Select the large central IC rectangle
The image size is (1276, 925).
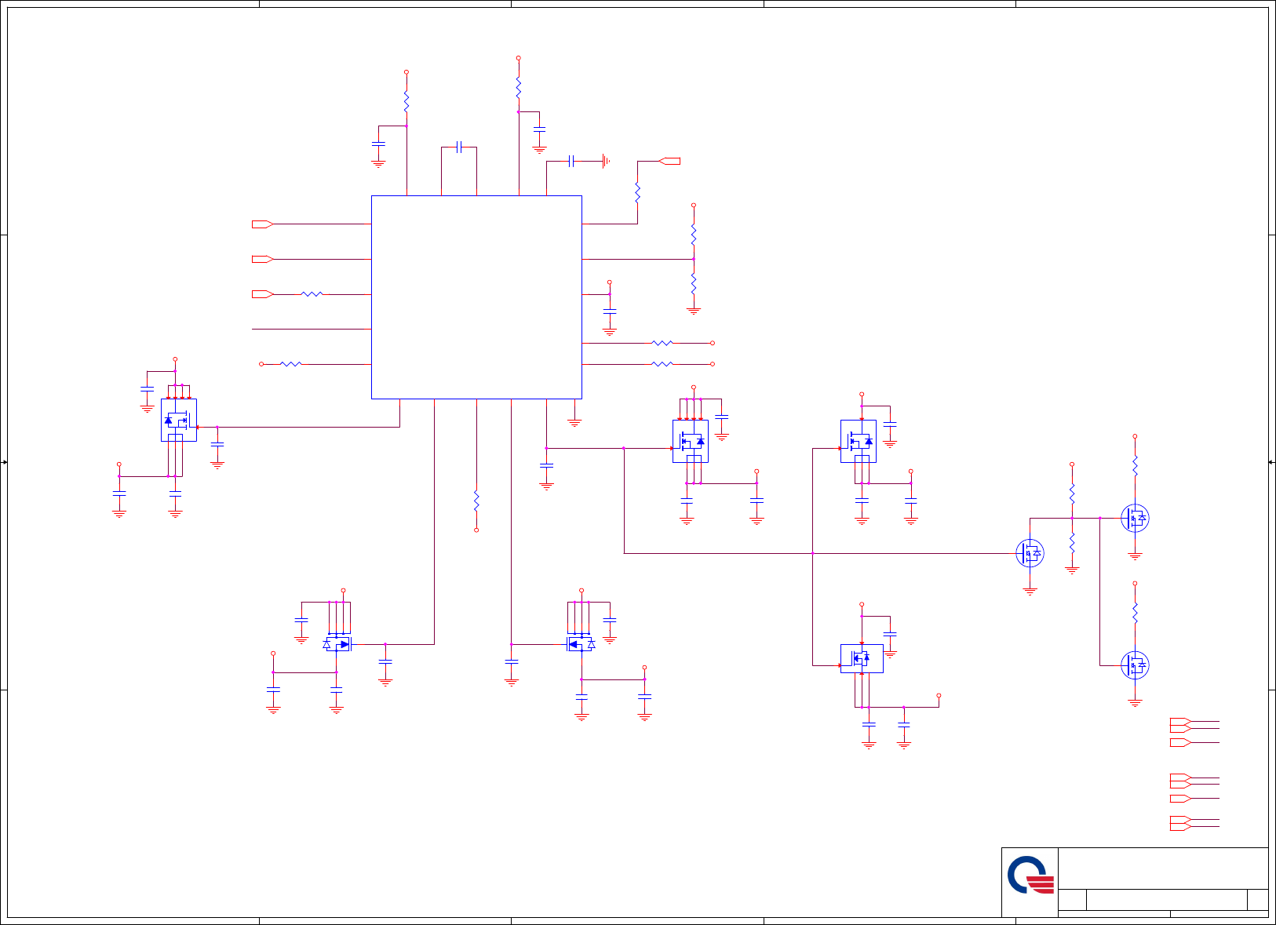476,297
